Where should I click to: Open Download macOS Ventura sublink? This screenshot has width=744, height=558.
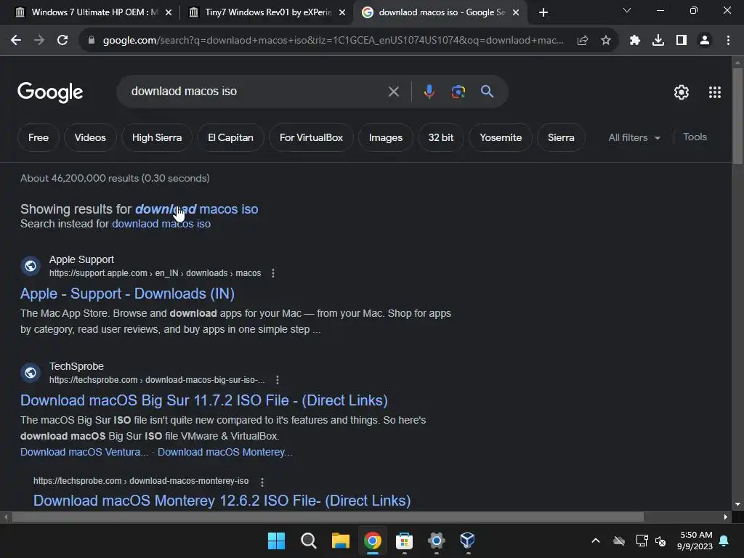click(x=84, y=452)
